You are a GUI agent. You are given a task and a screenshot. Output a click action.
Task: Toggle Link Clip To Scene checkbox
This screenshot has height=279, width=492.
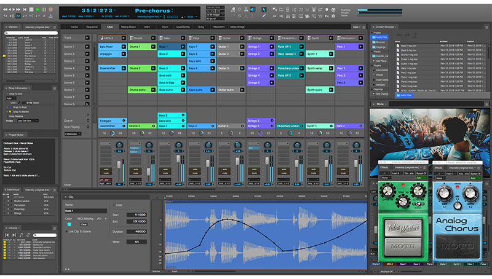pos(67,232)
